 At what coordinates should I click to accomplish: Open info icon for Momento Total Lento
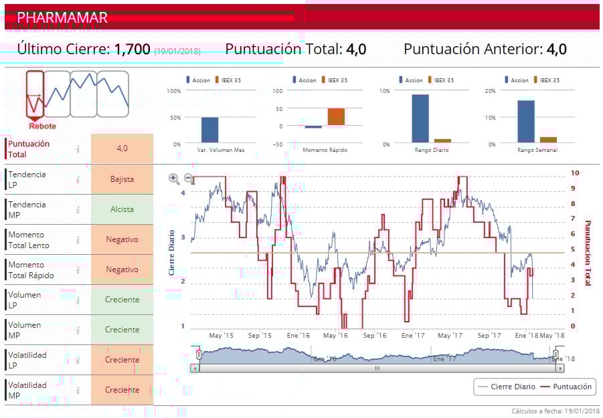click(78, 239)
